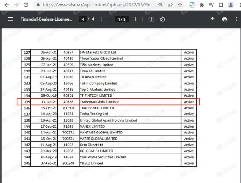Screen dimensions: 241x183
Task: Select TRADERMILL LIMITED entry
Action: (97, 108)
